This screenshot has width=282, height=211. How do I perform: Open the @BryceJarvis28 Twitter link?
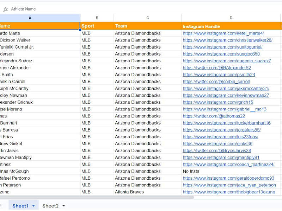pyautogui.click(x=217, y=151)
